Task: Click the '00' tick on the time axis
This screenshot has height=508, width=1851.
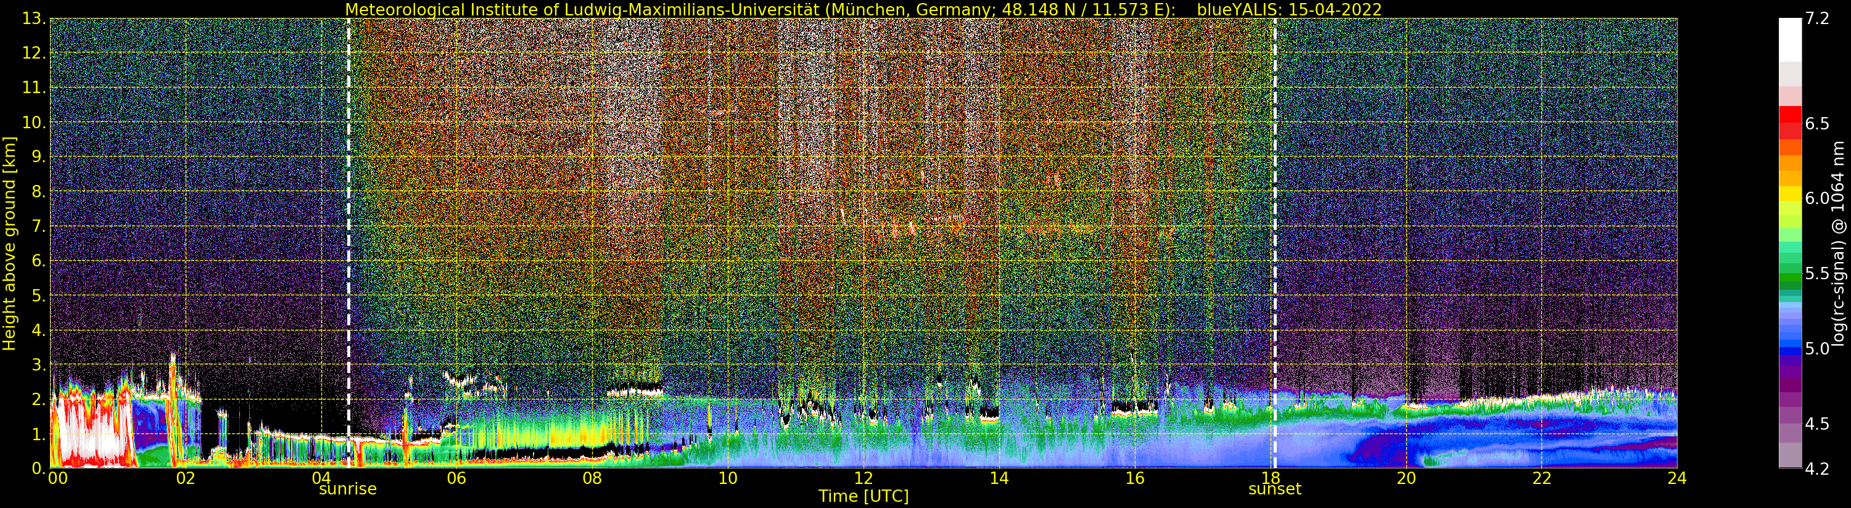Action: coord(57,478)
